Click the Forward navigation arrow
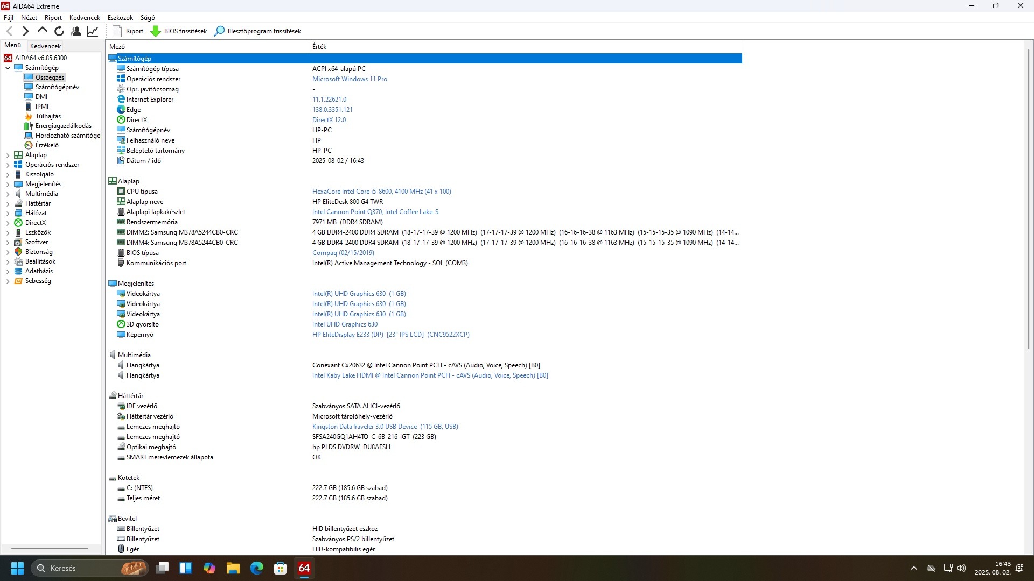 (x=25, y=31)
